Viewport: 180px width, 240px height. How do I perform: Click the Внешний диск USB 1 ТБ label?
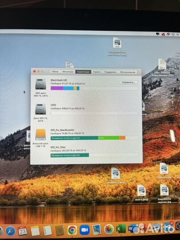pos(40,145)
